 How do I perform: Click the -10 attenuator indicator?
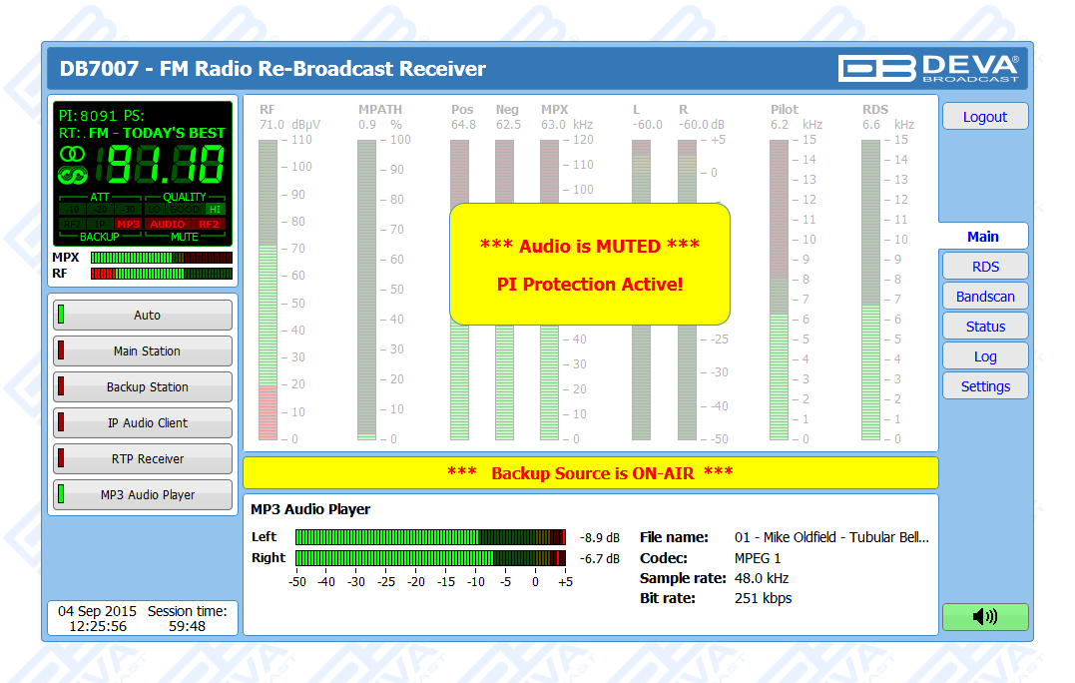pos(73,210)
